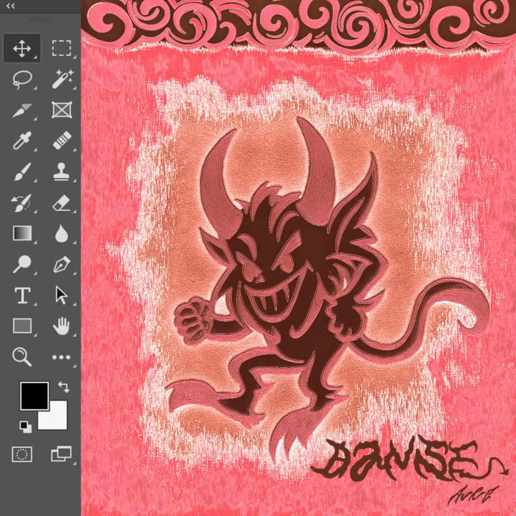The height and width of the screenshot is (516, 516).
Task: Collapse the toolbar with double arrows
Action: (x=10, y=6)
